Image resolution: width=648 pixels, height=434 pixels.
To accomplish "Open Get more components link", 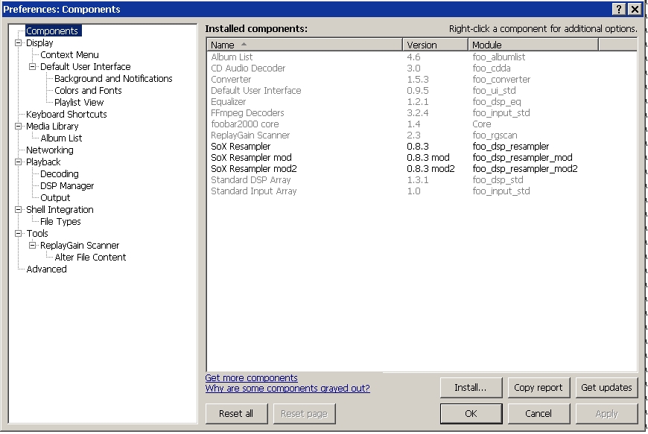I will [251, 378].
